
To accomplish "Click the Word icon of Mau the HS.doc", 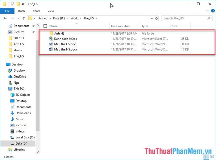I will pyautogui.click(x=51, y=44).
